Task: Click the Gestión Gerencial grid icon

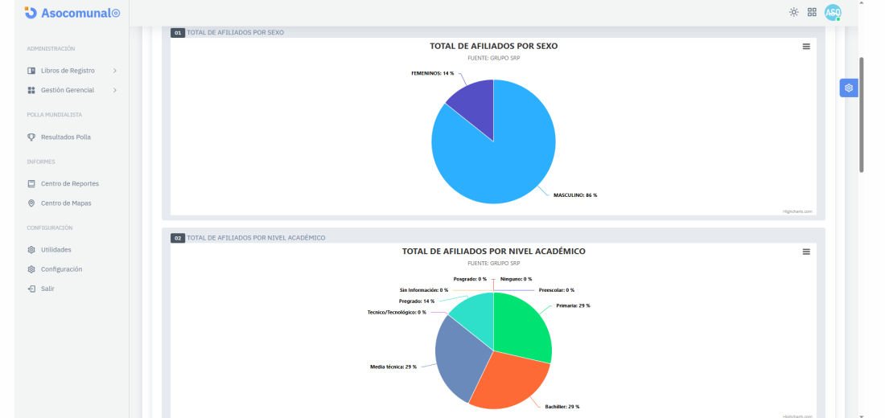Action: [x=31, y=90]
